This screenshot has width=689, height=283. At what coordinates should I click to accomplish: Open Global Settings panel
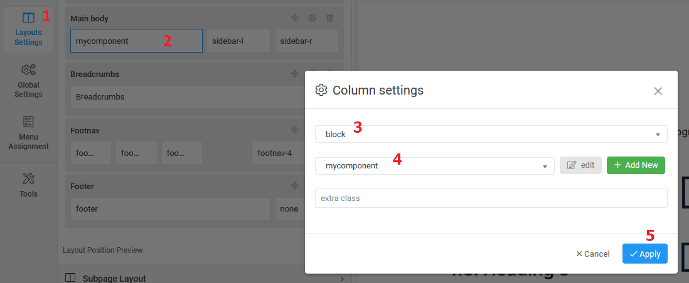tap(28, 81)
